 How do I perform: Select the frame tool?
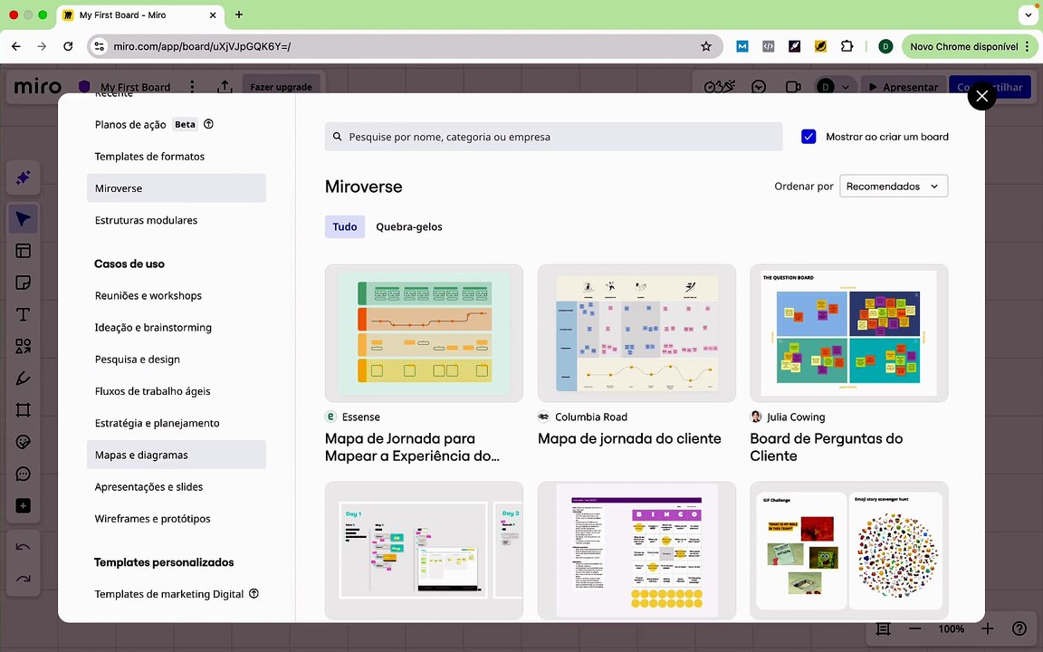24,410
